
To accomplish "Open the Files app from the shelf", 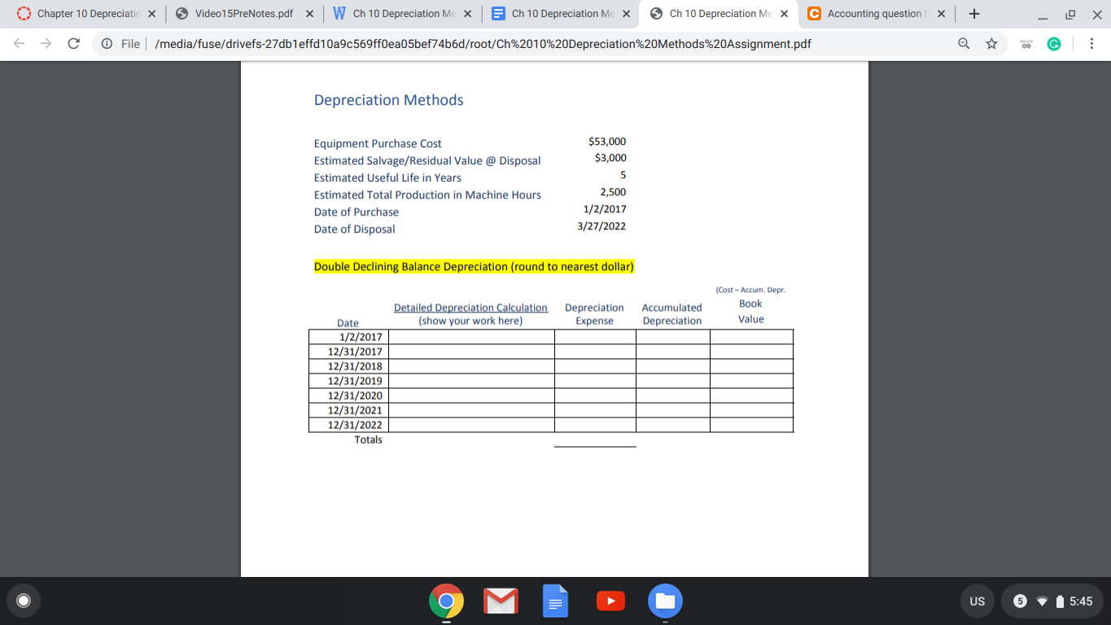I will coord(665,601).
